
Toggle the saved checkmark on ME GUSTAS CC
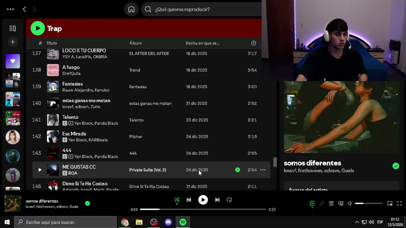coord(238,170)
